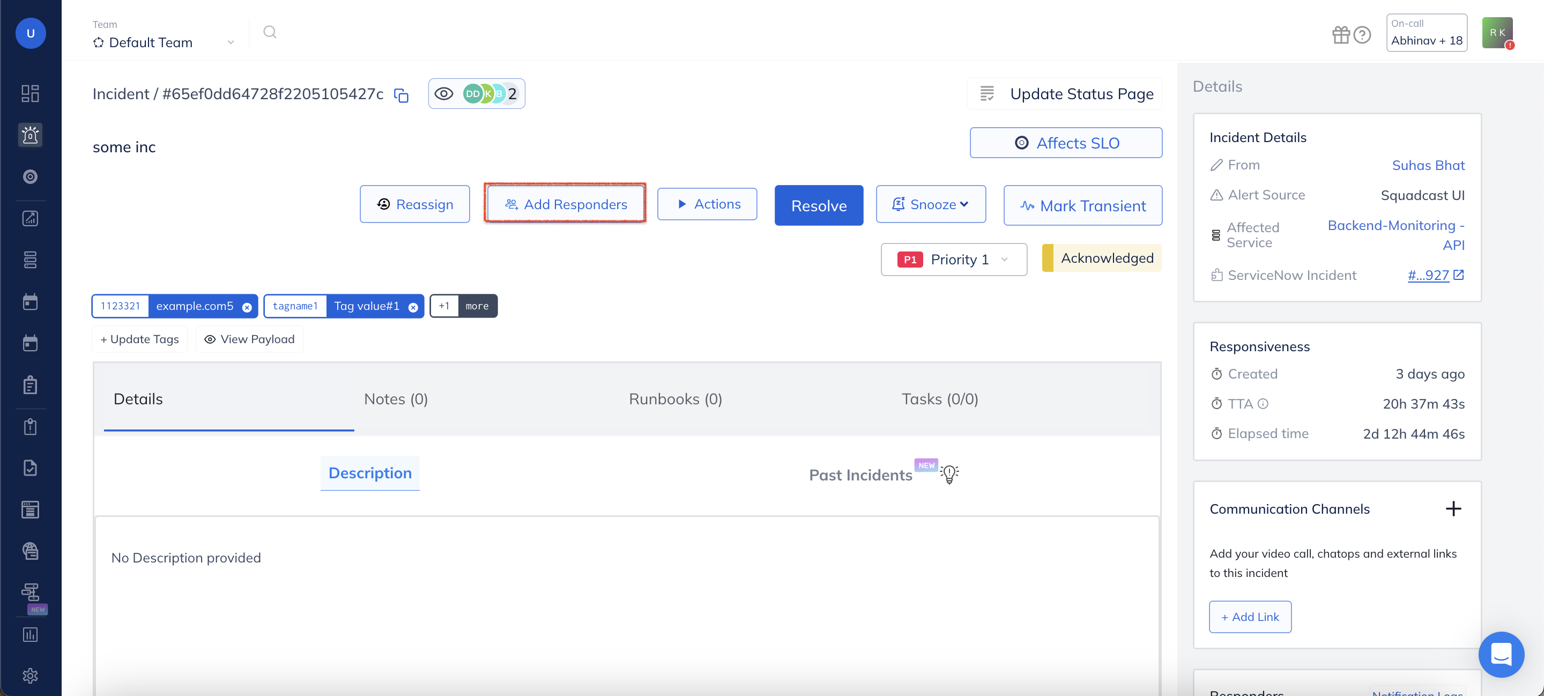Viewport: 1544px width, 696px height.
Task: Click the gift box icon
Action: [x=1341, y=35]
